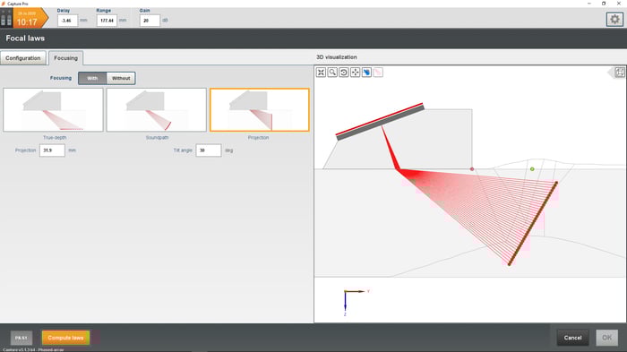The height and width of the screenshot is (352, 627).
Task: Select the Projection focusing mode thumbnail
Action: [260, 110]
